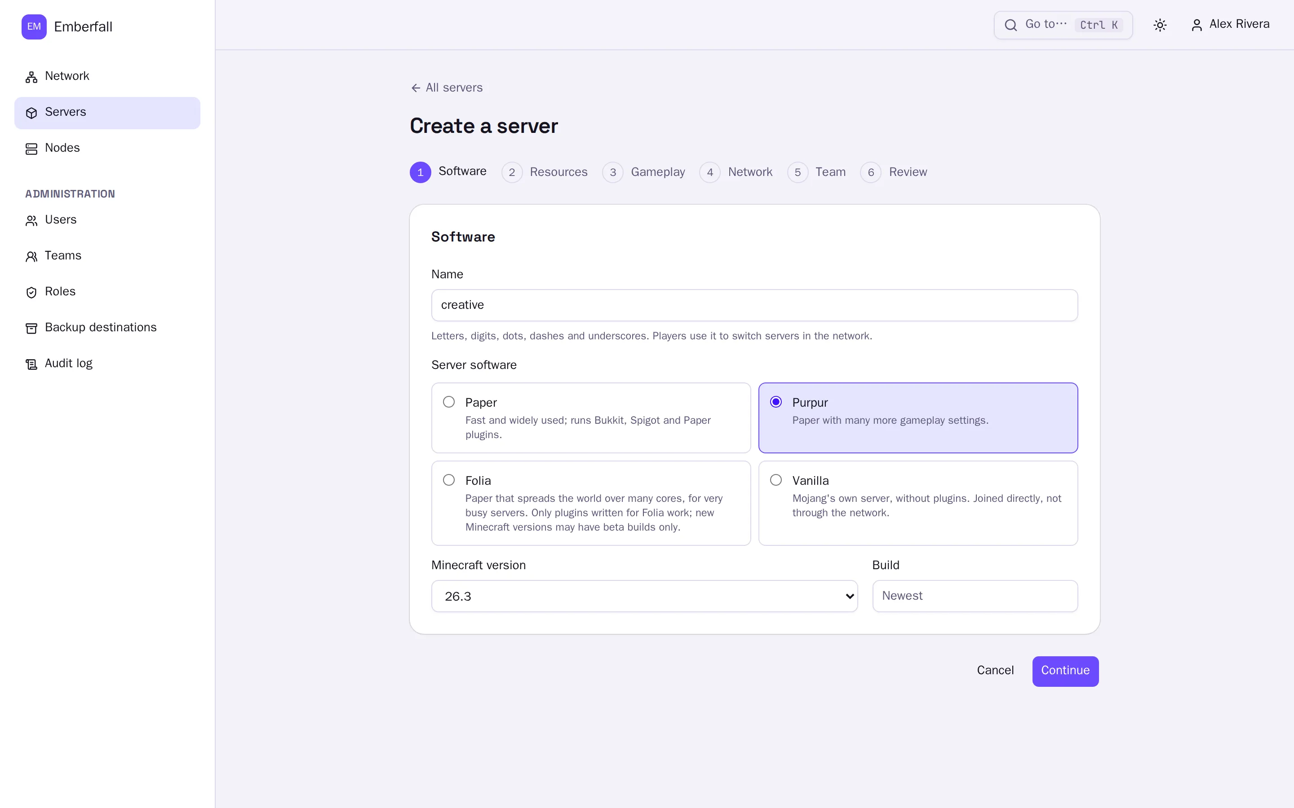Image resolution: width=1294 pixels, height=808 pixels.
Task: Open Network via its sidebar icon
Action: point(31,77)
